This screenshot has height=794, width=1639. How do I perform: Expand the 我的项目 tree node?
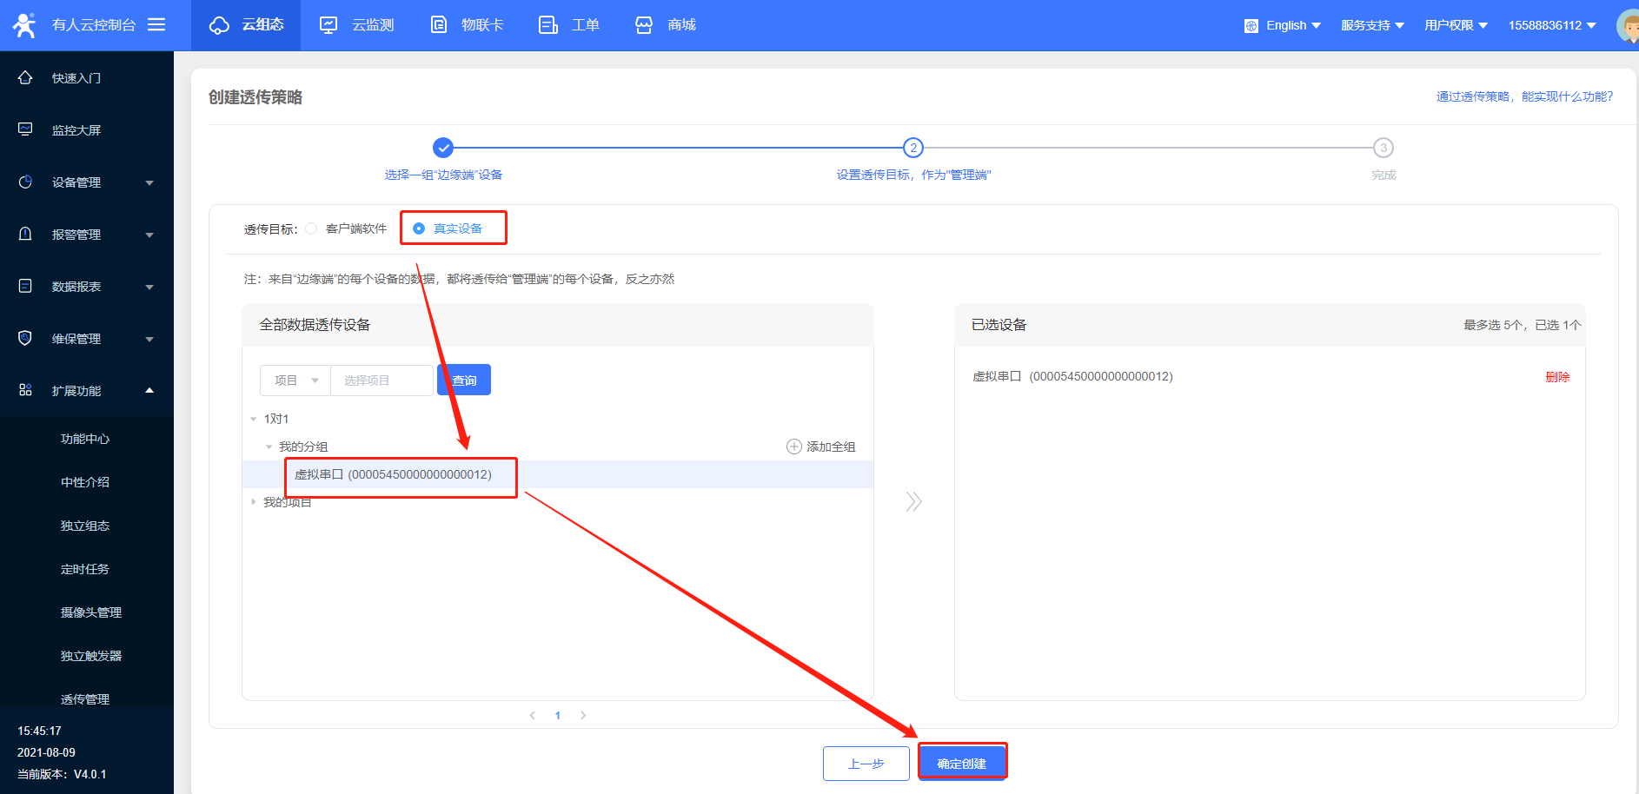[254, 502]
